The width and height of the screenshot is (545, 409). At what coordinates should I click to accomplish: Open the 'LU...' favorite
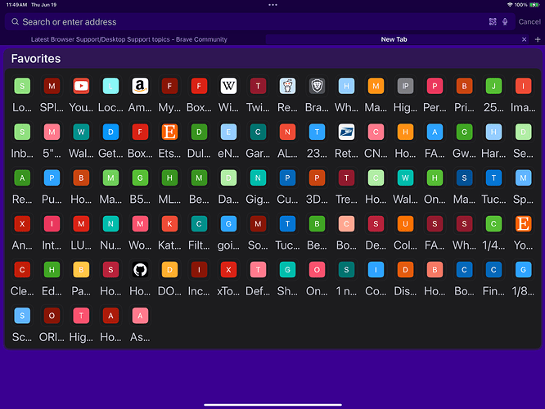81,224
